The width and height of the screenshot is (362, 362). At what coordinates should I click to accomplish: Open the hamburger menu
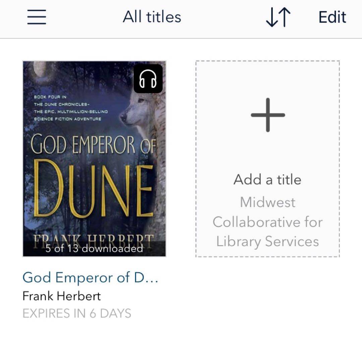click(37, 17)
